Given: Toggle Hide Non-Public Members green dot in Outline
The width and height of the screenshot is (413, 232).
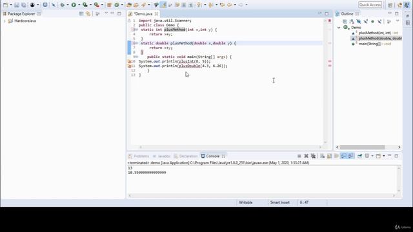Looking at the screenshot, I should point(372,21).
